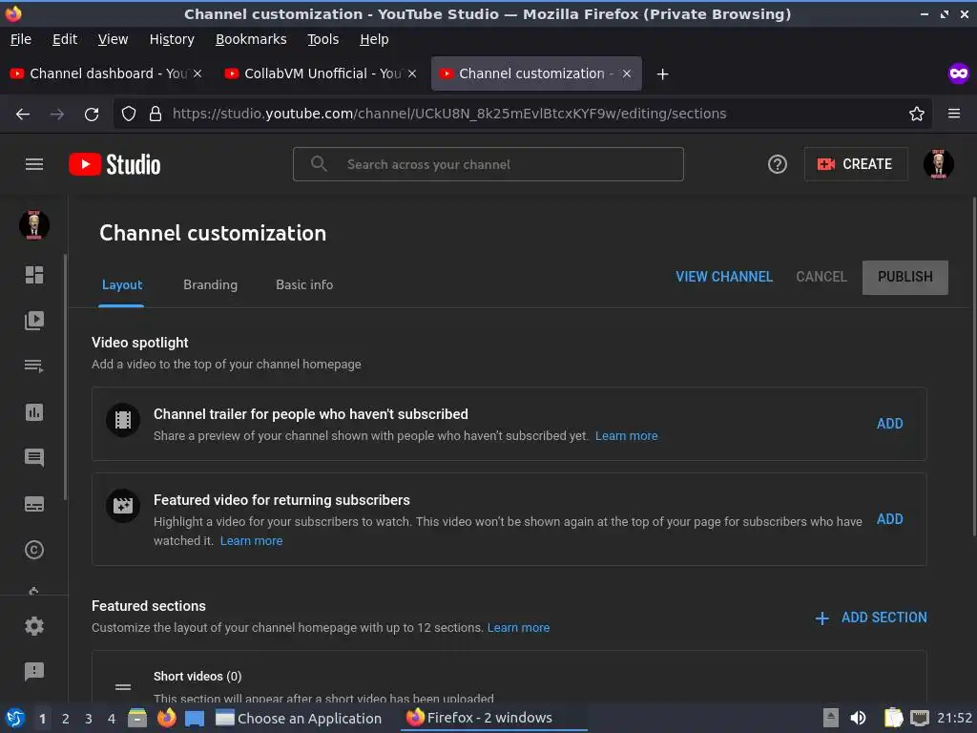Viewport: 977px width, 733px height.
Task: Open the Tools menu
Action: pyautogui.click(x=322, y=39)
